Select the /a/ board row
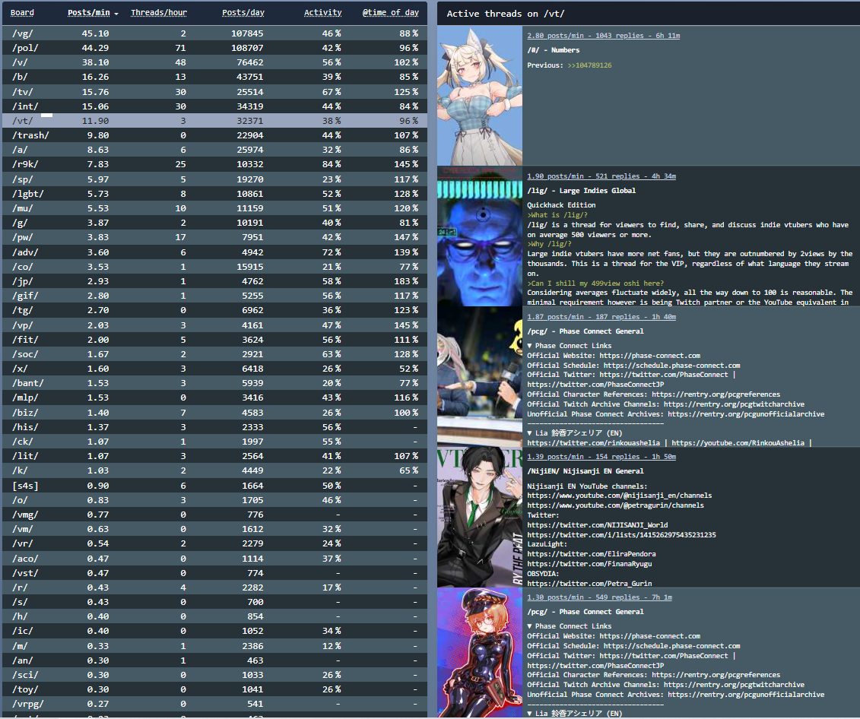 [214, 150]
